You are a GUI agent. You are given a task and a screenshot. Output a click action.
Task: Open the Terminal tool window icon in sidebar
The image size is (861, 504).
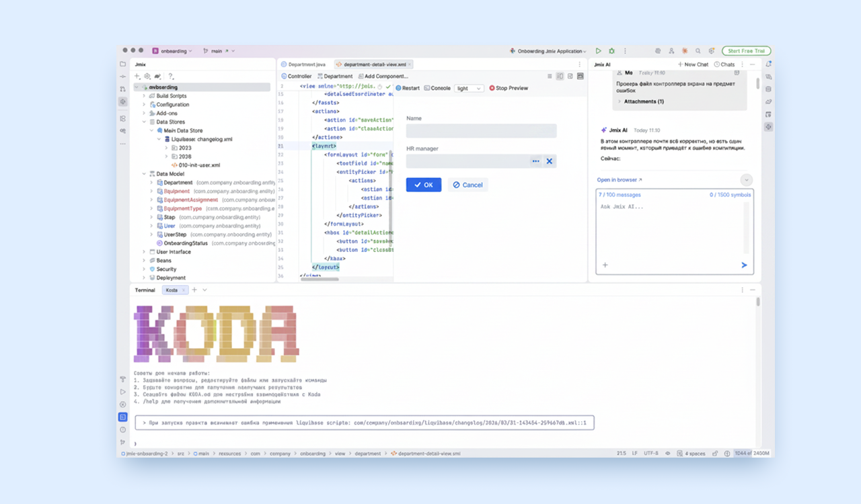(x=122, y=417)
